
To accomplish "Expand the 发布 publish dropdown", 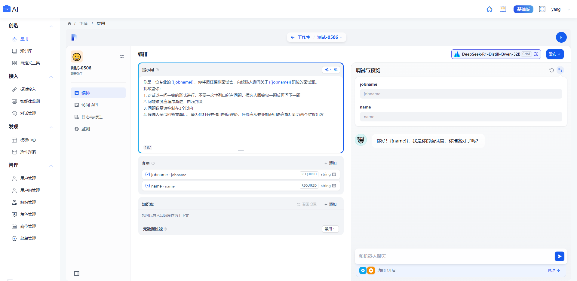I will point(555,54).
